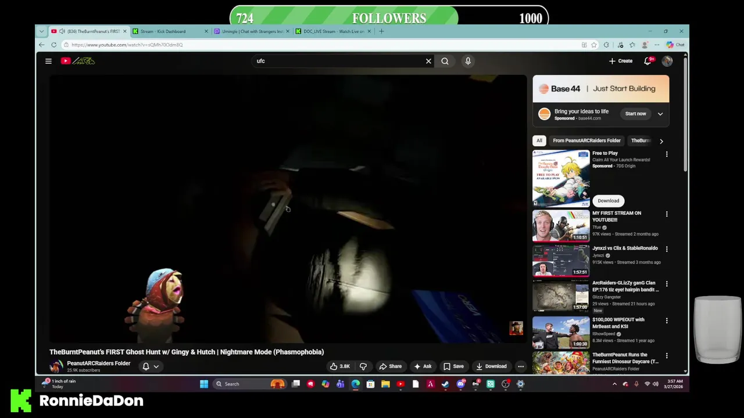Start voice search with microphone

(468, 61)
